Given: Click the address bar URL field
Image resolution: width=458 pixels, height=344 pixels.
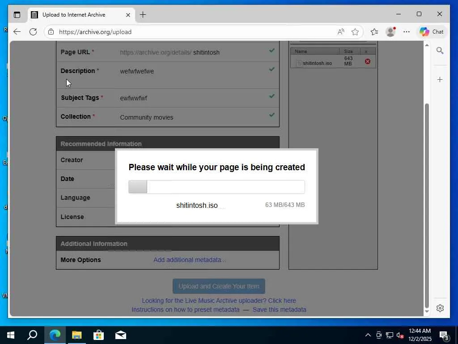Looking at the screenshot, I should pyautogui.click(x=193, y=32).
